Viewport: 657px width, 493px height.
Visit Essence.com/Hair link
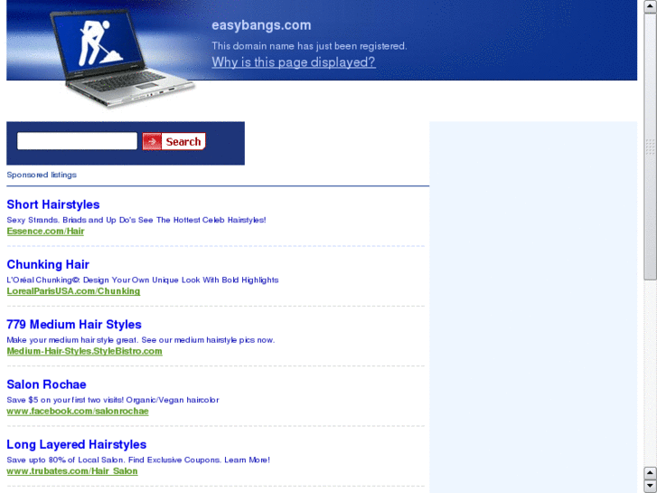(46, 232)
